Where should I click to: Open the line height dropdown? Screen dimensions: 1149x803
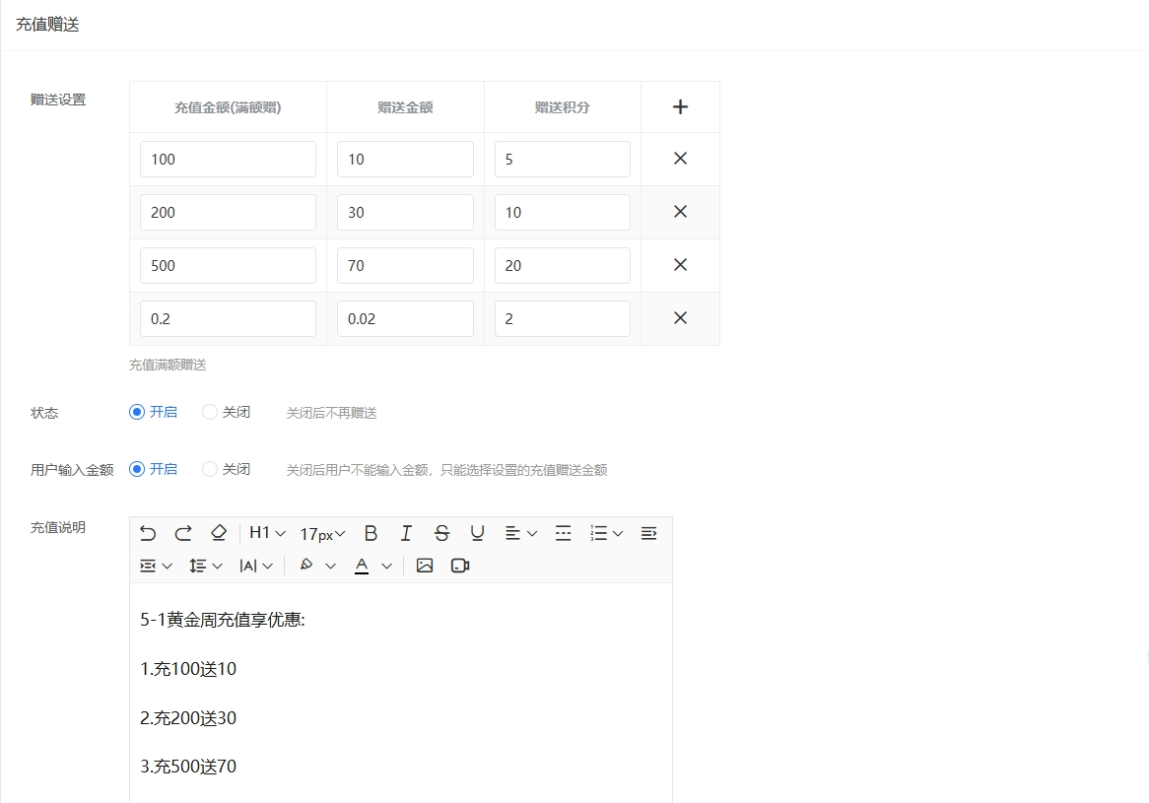(x=206, y=566)
